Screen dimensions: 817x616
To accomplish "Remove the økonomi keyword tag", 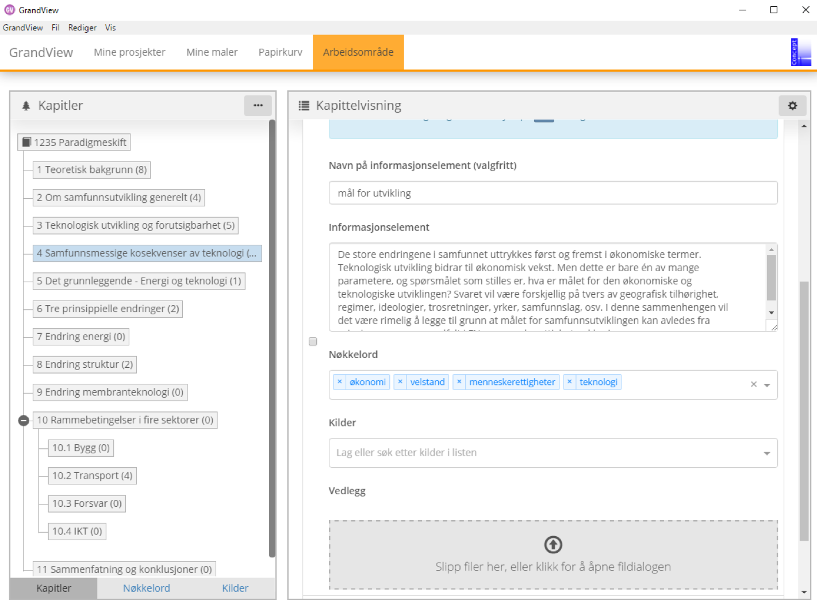I will 340,382.
